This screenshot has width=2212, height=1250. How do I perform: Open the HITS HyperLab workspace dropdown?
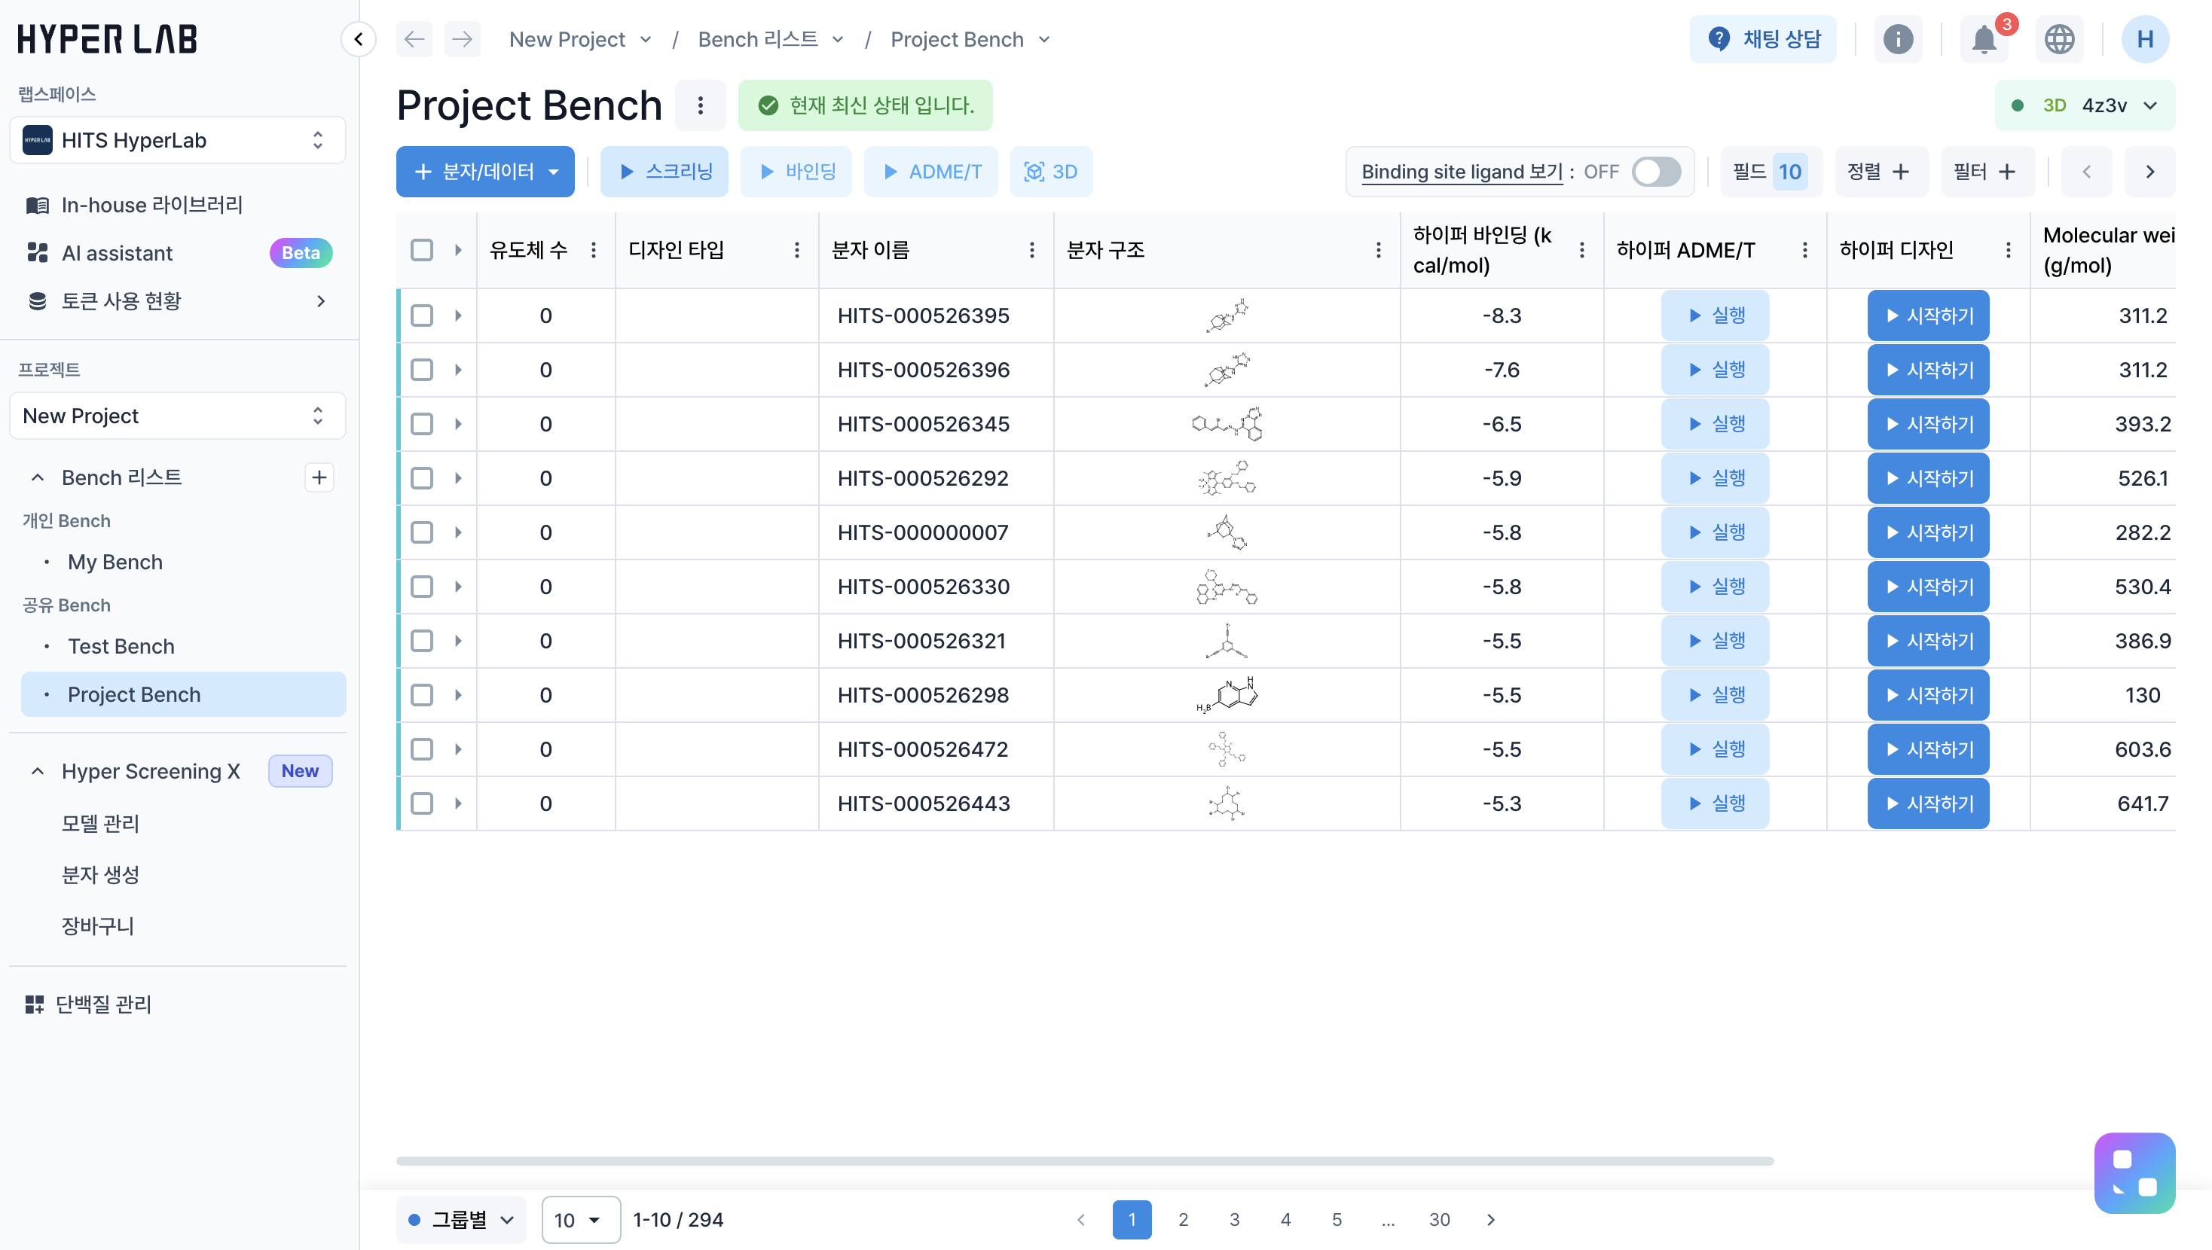[177, 140]
